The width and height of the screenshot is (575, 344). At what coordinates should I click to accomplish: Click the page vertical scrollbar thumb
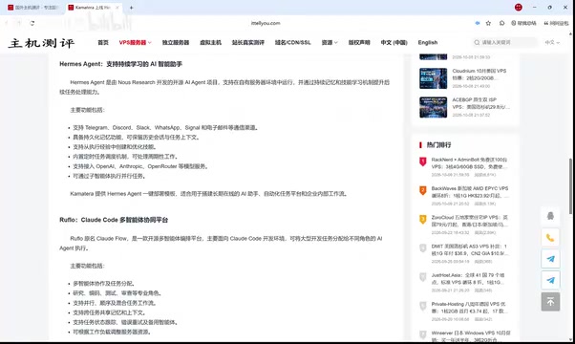(x=570, y=186)
